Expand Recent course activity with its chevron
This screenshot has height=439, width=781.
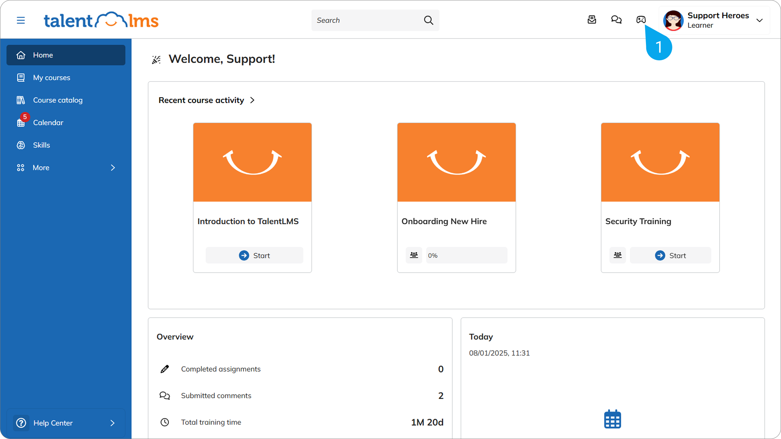click(252, 100)
